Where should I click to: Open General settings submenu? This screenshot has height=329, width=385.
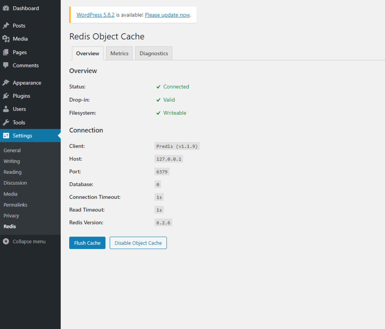[12, 150]
